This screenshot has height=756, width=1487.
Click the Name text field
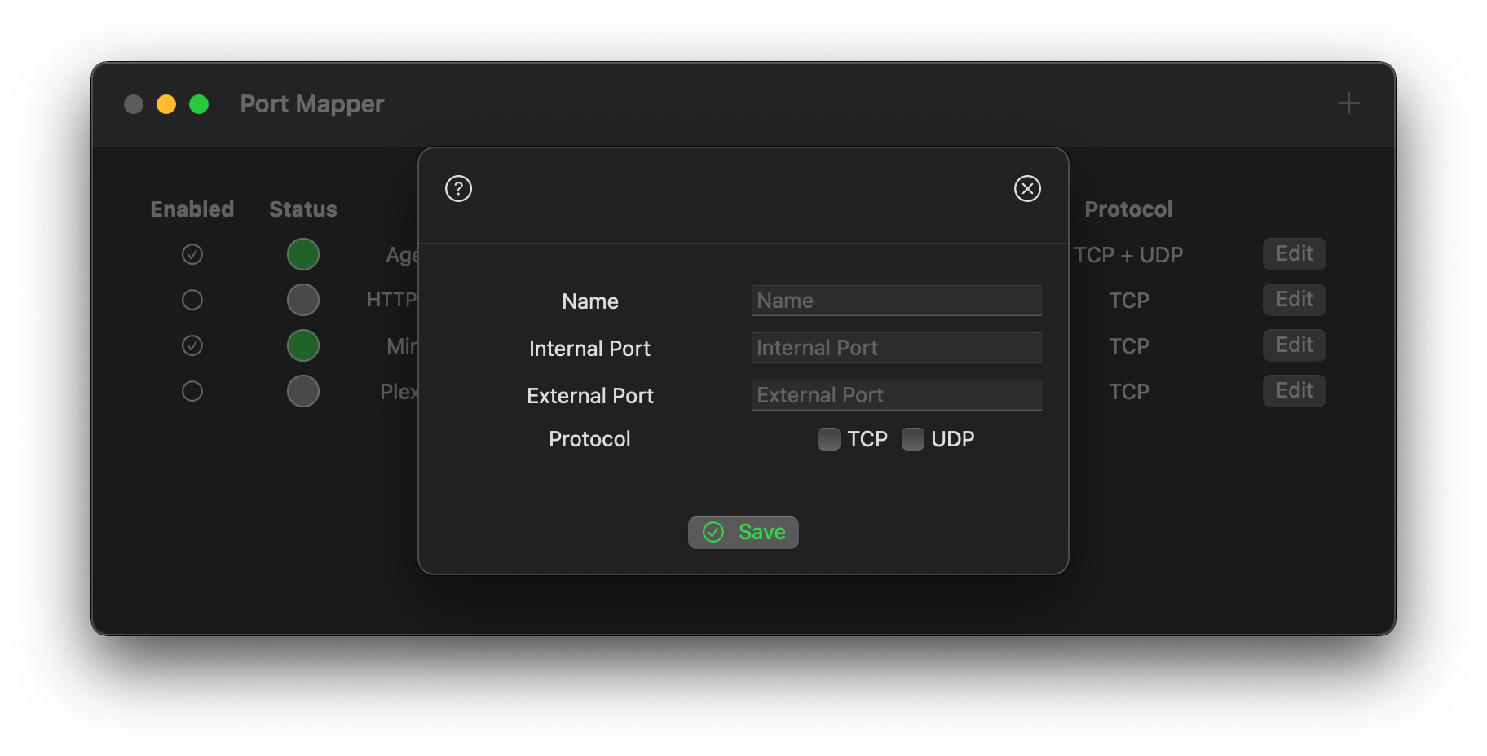pos(896,301)
